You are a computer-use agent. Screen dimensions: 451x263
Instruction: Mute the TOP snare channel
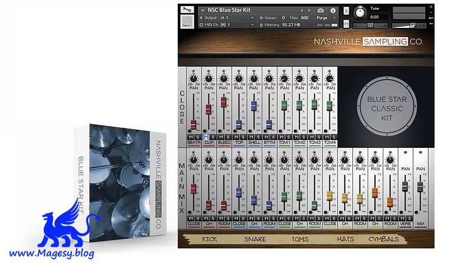click(x=236, y=137)
